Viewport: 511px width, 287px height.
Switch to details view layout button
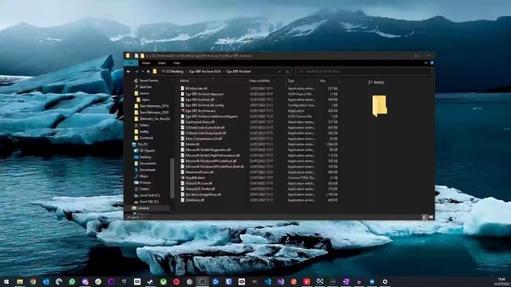(x=424, y=217)
